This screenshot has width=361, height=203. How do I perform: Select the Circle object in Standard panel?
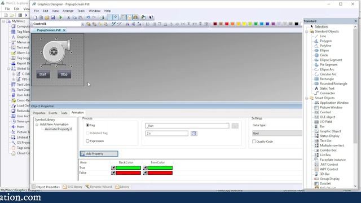click(324, 55)
